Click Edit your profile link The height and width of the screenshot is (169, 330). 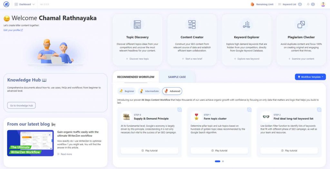(13, 30)
